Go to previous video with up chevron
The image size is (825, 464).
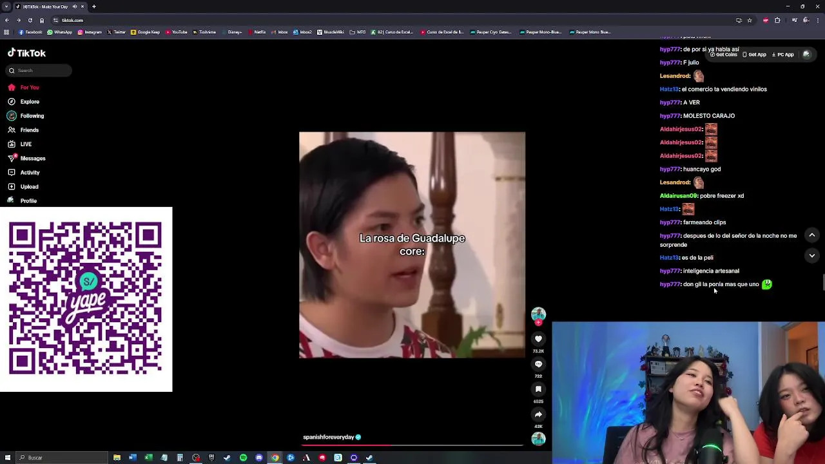(812, 235)
